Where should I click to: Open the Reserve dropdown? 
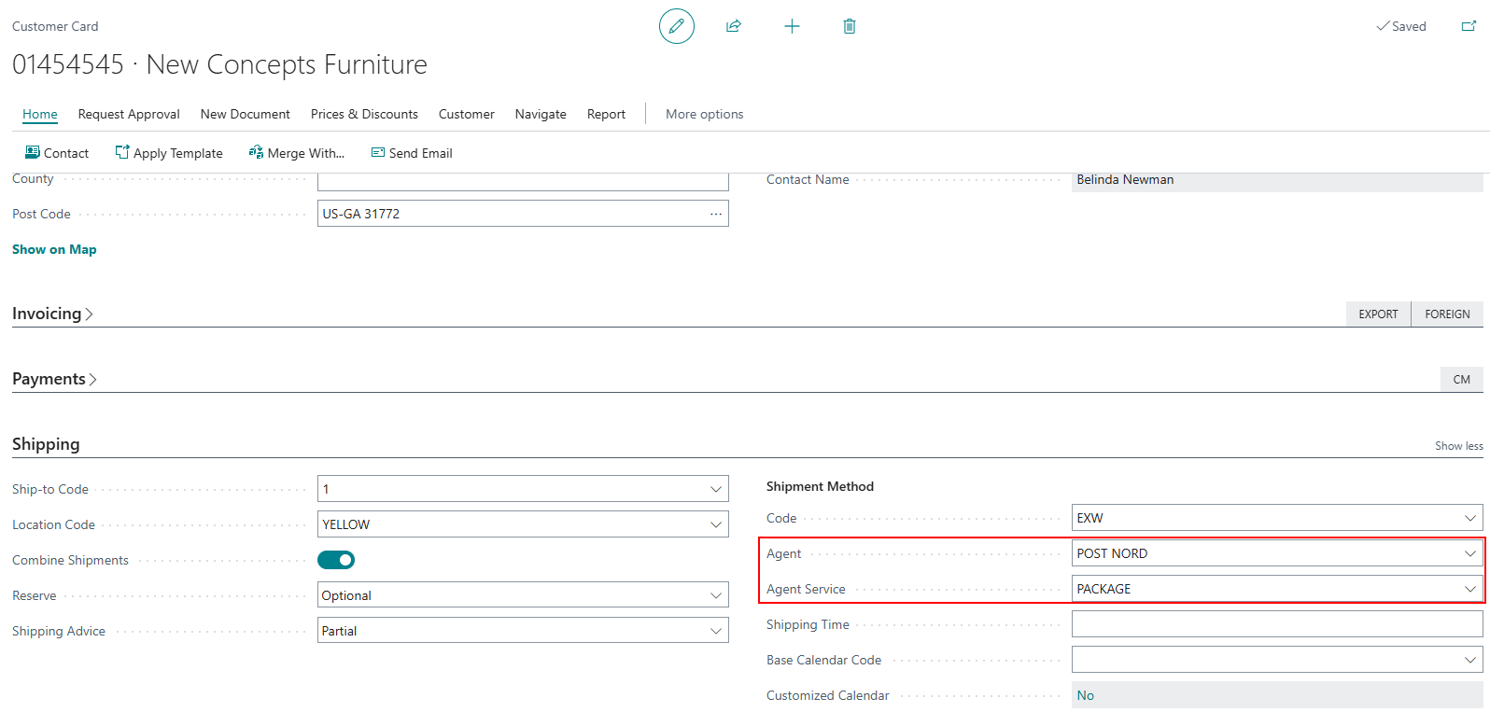(716, 595)
